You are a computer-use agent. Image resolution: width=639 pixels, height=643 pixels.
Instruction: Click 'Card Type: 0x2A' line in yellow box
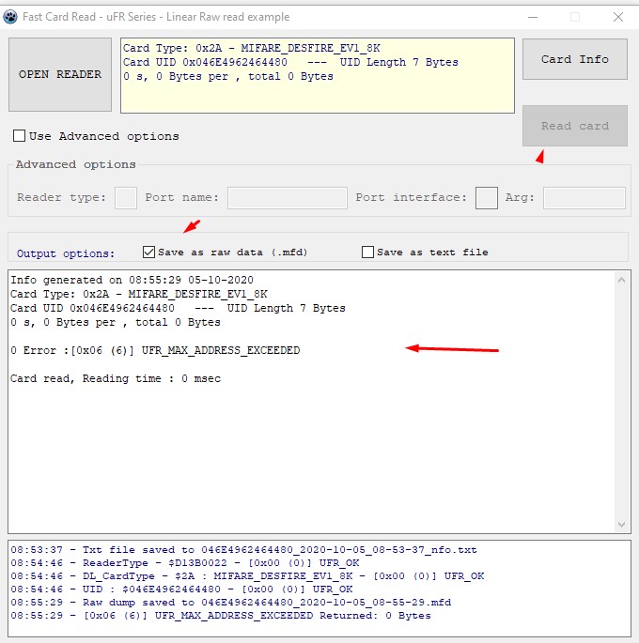pyautogui.click(x=252, y=48)
